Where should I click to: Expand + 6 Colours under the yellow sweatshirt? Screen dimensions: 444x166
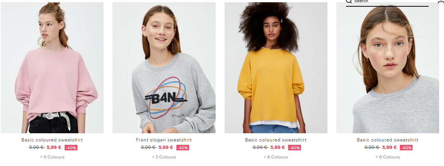(276, 157)
